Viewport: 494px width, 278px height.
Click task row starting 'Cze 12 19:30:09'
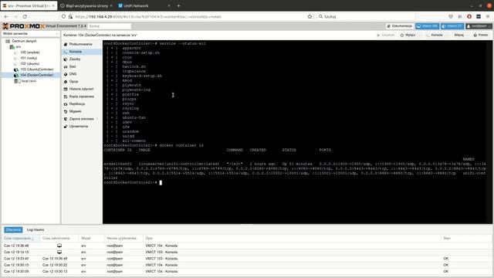tap(247, 271)
